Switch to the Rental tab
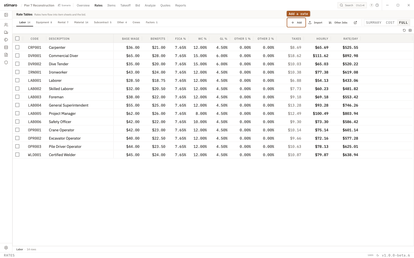 pos(63,22)
